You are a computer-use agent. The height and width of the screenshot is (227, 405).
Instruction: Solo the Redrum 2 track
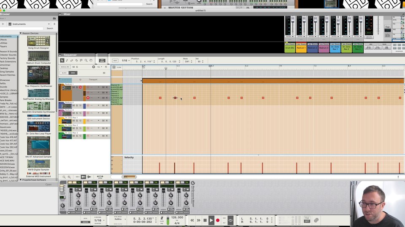(77, 106)
